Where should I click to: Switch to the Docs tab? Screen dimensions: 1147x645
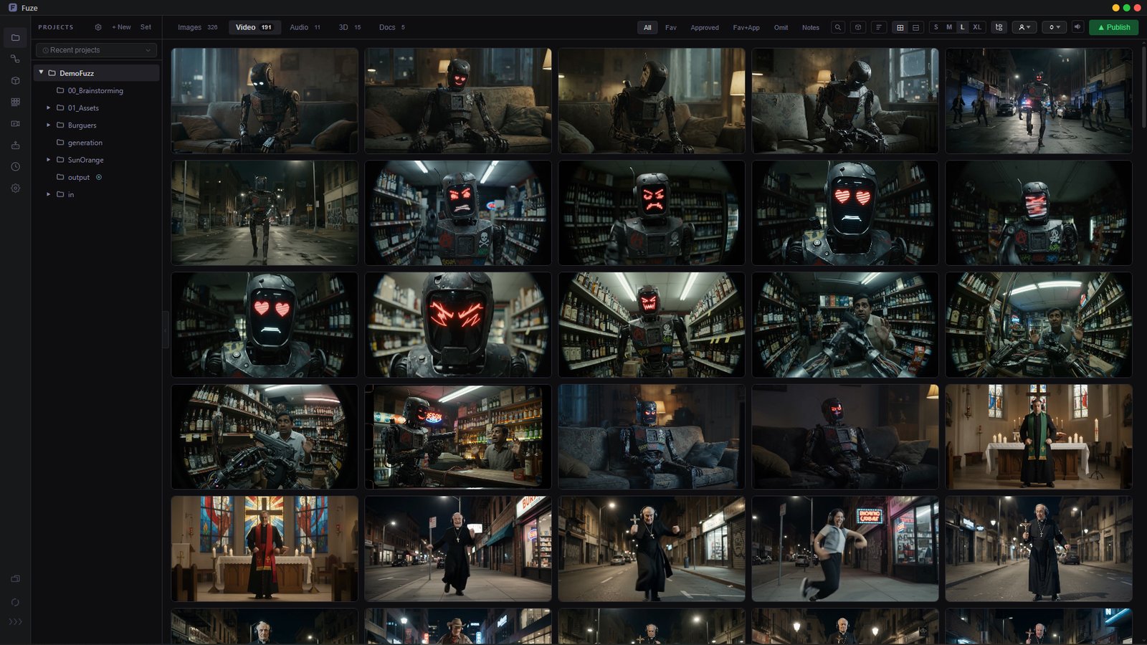point(392,27)
